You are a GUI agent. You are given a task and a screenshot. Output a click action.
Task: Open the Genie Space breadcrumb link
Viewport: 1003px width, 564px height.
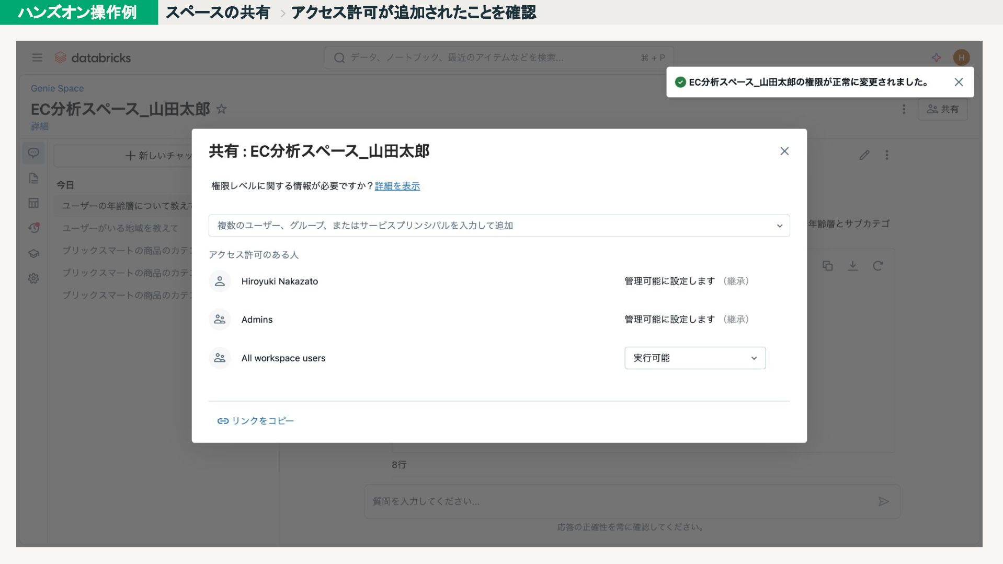point(57,89)
